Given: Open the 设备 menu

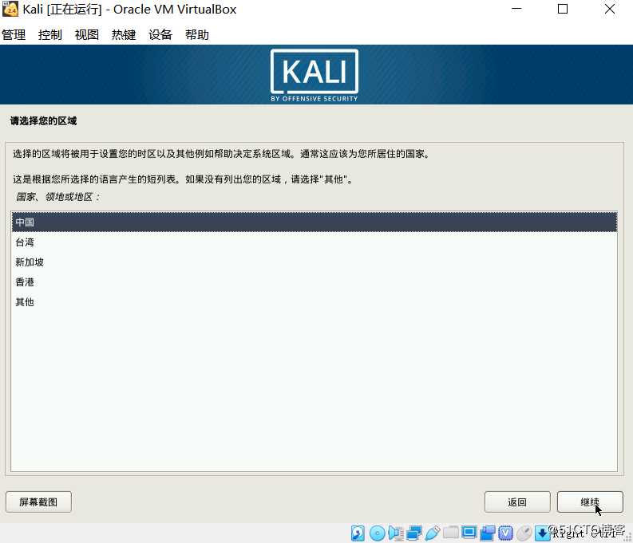Looking at the screenshot, I should point(160,34).
